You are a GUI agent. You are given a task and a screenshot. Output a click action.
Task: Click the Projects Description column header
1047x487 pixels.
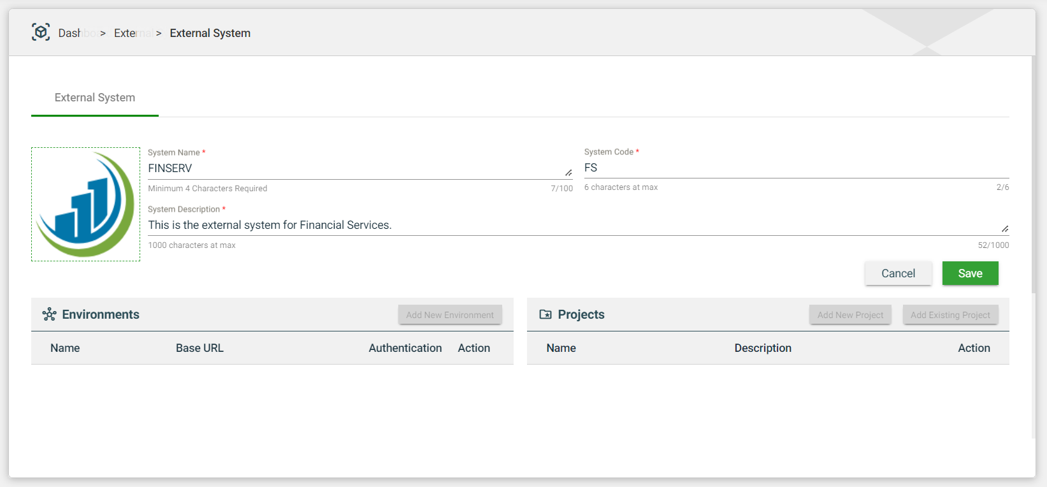point(763,348)
